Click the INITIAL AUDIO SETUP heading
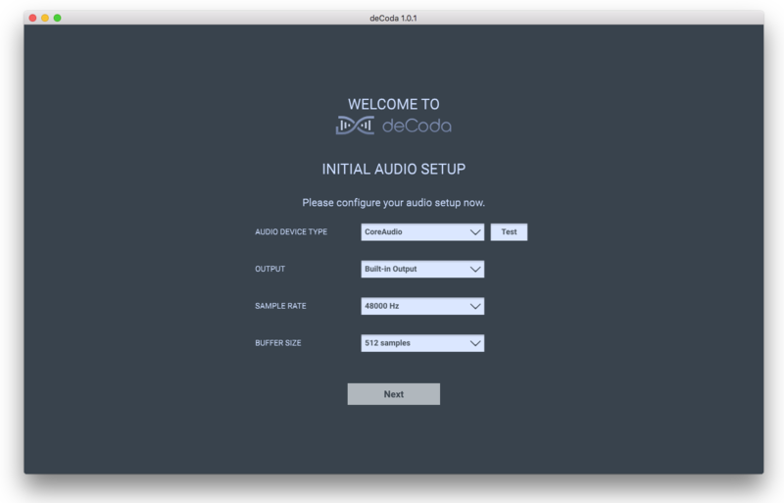The height and width of the screenshot is (503, 784). (x=394, y=170)
